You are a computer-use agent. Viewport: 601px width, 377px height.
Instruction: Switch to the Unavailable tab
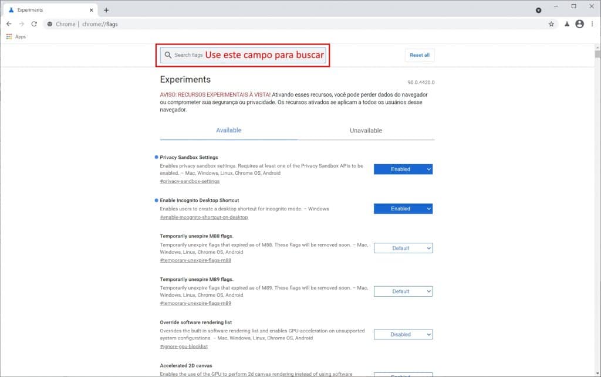coord(366,131)
